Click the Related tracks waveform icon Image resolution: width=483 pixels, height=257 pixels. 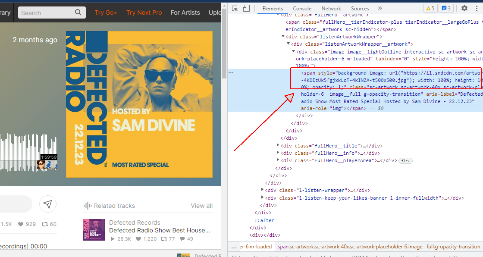point(88,206)
